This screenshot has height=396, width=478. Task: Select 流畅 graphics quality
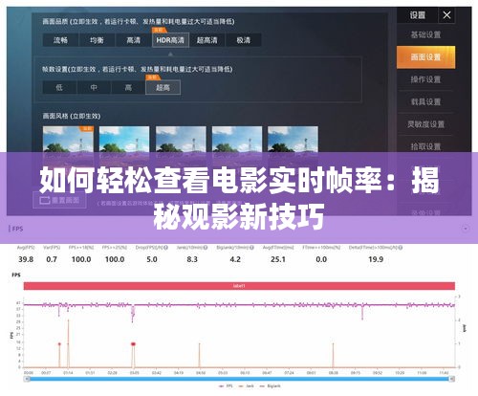point(60,40)
